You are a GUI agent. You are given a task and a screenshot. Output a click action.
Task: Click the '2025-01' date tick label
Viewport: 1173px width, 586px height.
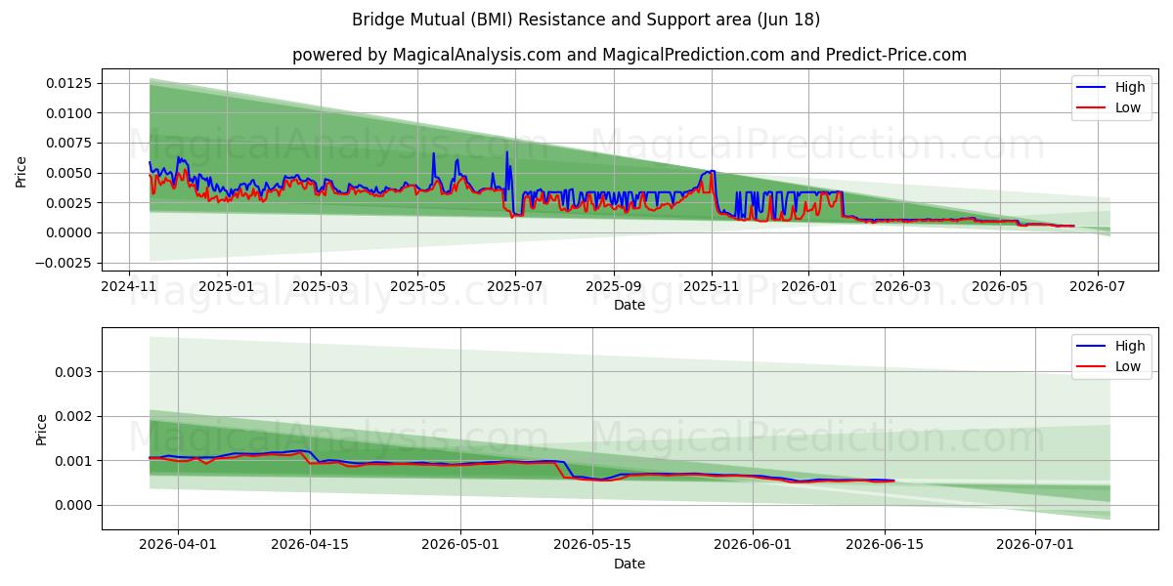(226, 285)
